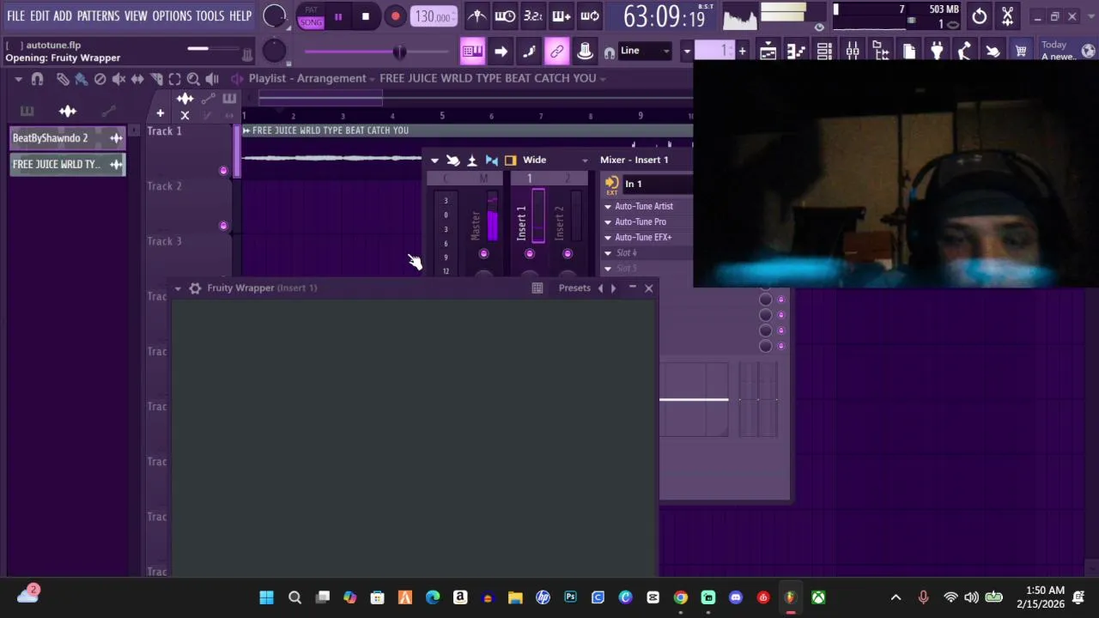Screen dimensions: 1099x618
Task: Open the ADD menu
Action: point(63,15)
